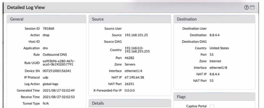Screen dimensions: 264x108
Task: Click the Destination panel header
Action: (214, 19)
